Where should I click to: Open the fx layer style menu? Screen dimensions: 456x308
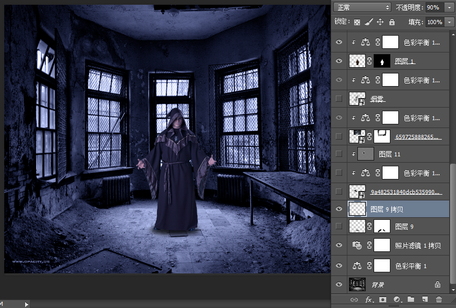369,300
